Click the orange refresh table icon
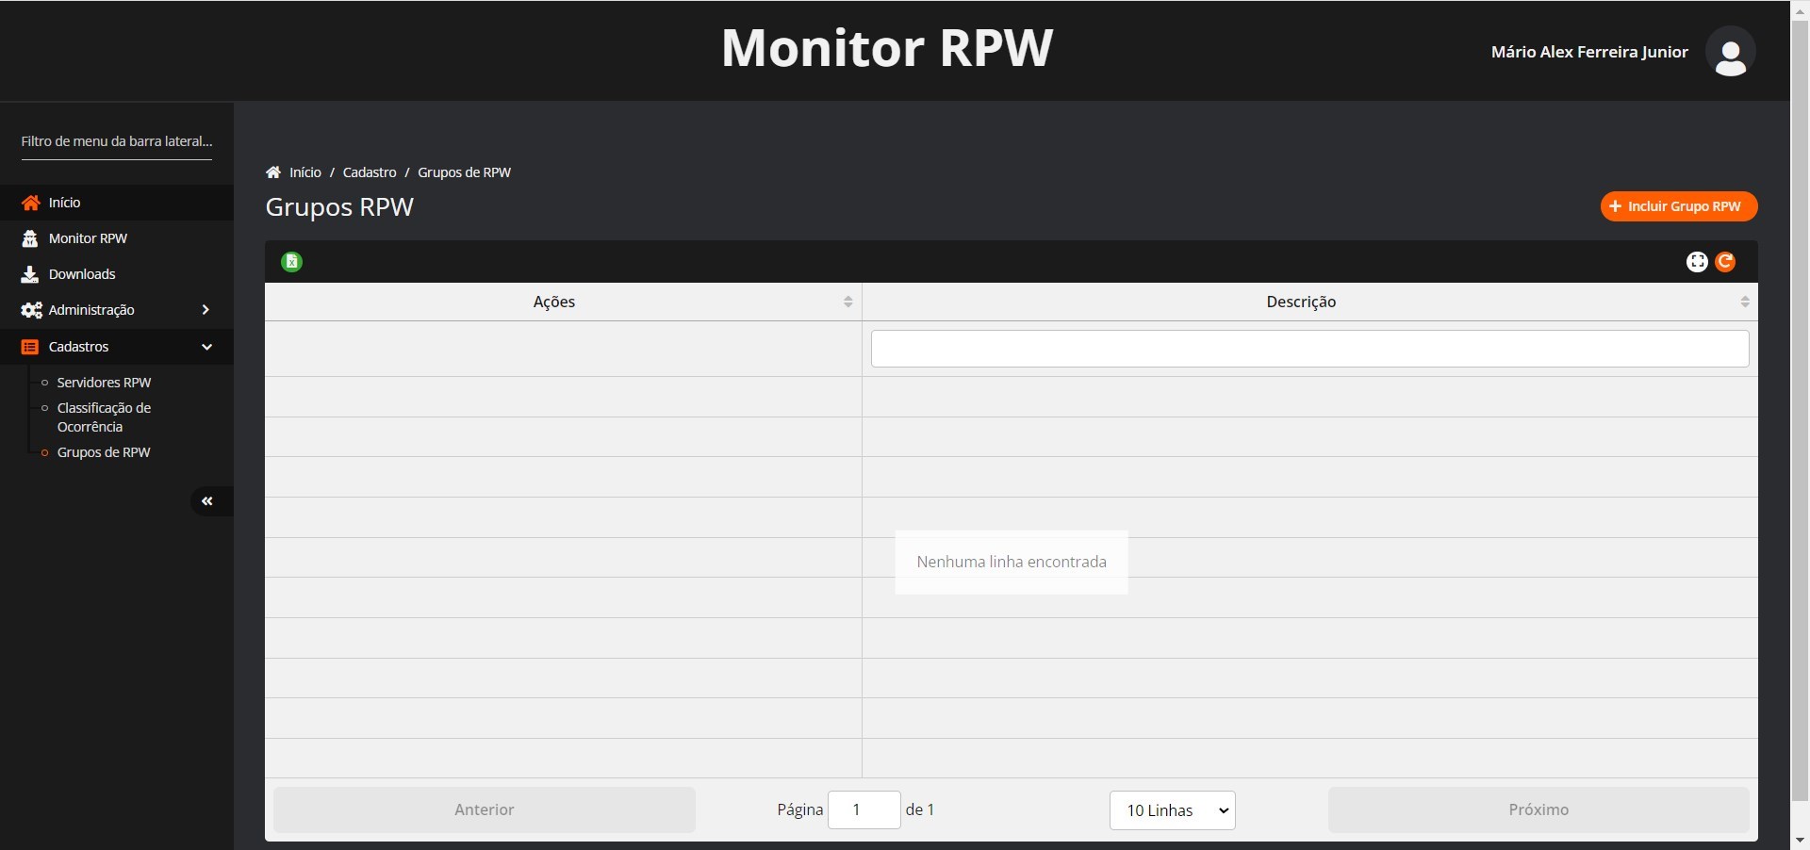Screen dimensions: 1810x850 1725,262
